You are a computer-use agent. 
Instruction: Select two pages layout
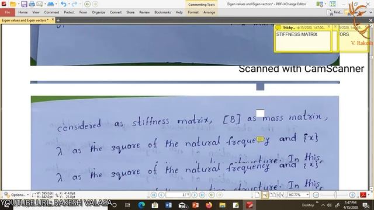click(x=272, y=195)
